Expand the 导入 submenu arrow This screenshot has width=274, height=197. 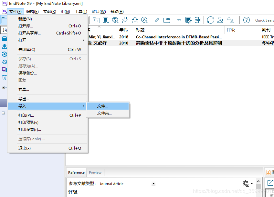[x=83, y=106]
